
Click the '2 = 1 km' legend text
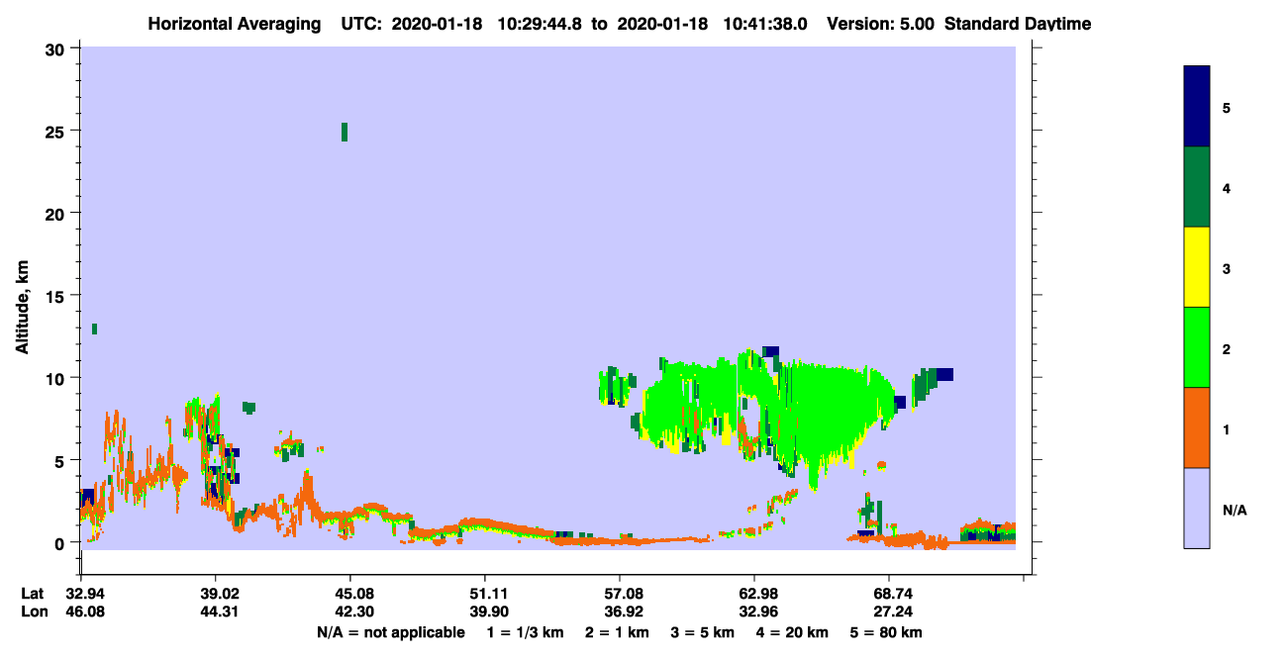pyautogui.click(x=617, y=632)
